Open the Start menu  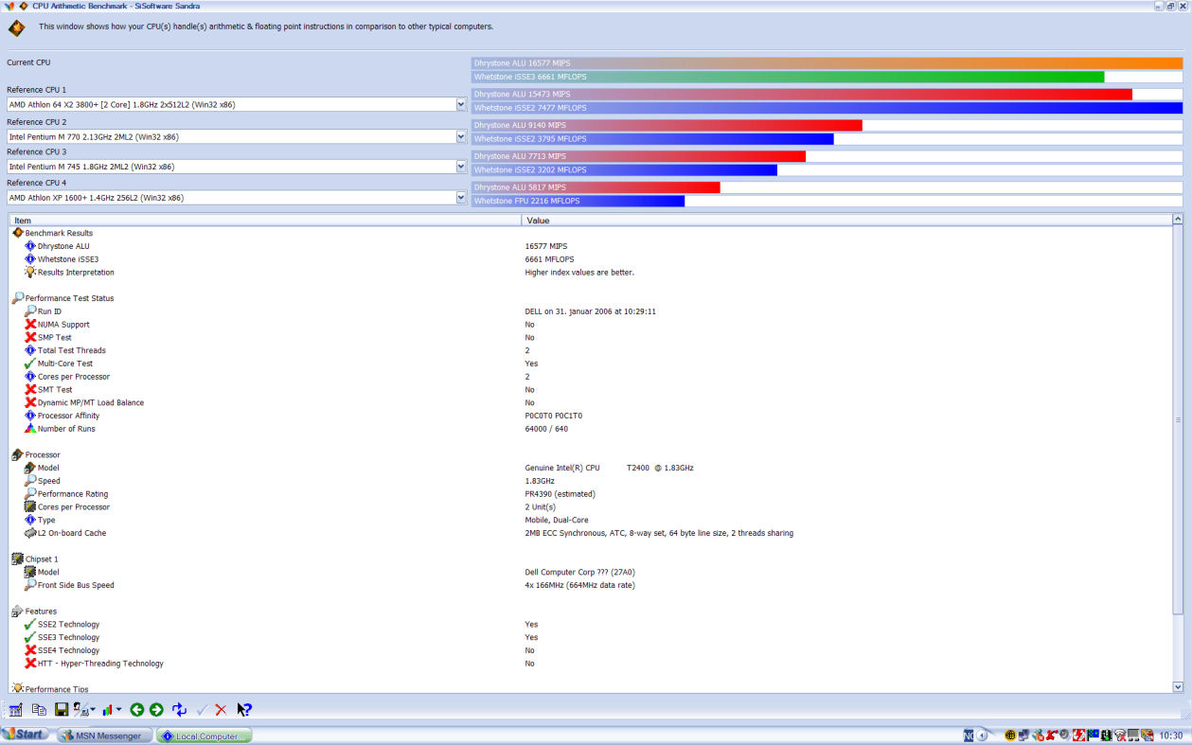coord(26,735)
